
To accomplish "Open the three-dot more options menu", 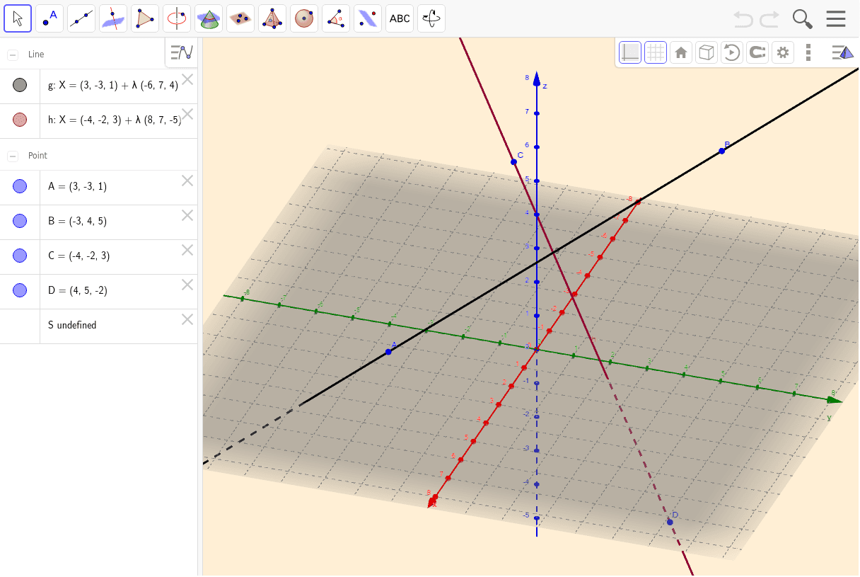I will (x=808, y=52).
